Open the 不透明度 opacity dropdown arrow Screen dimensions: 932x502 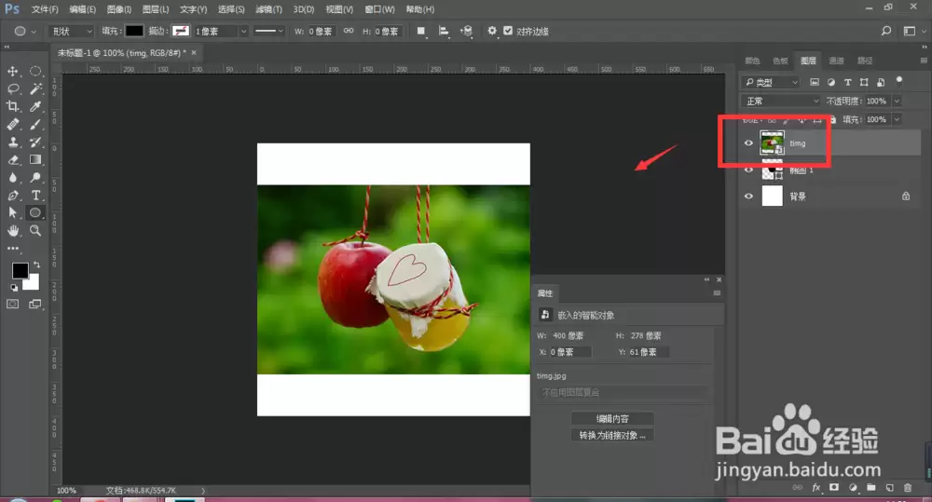point(897,101)
